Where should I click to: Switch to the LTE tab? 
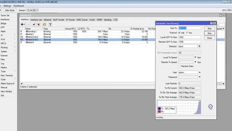[115, 20]
